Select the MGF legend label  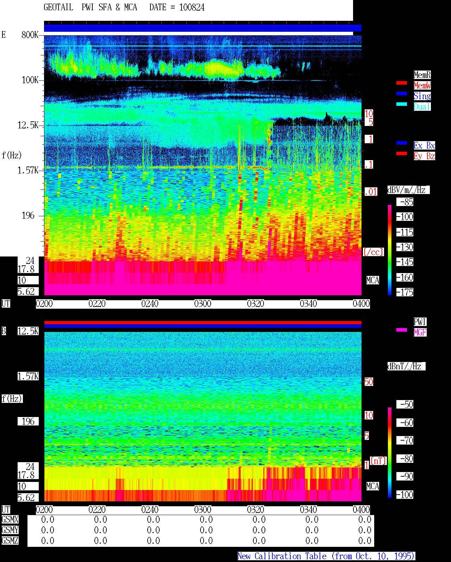tap(420, 332)
